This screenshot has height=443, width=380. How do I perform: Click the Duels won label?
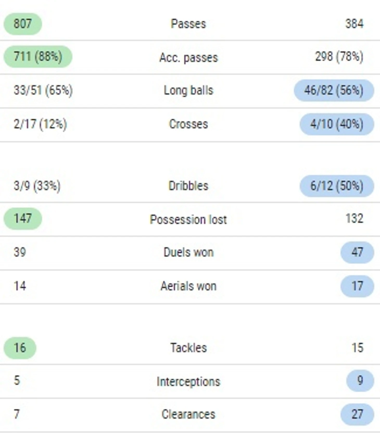tap(188, 252)
